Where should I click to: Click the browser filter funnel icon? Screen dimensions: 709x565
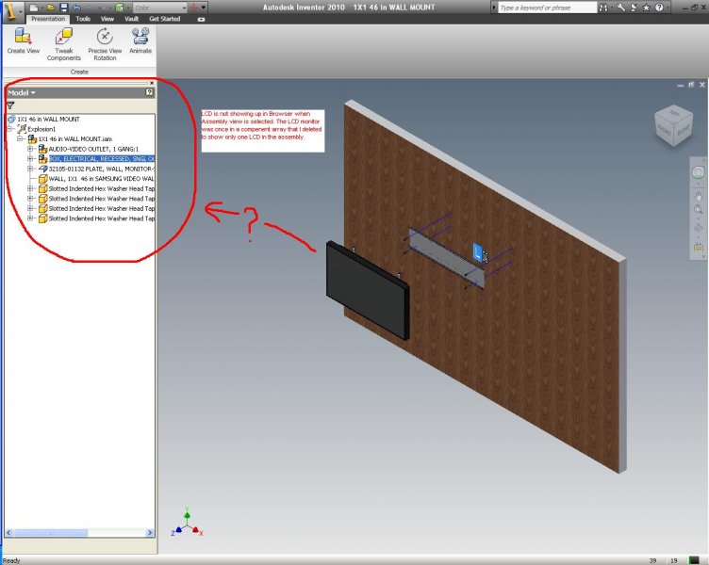(10, 105)
